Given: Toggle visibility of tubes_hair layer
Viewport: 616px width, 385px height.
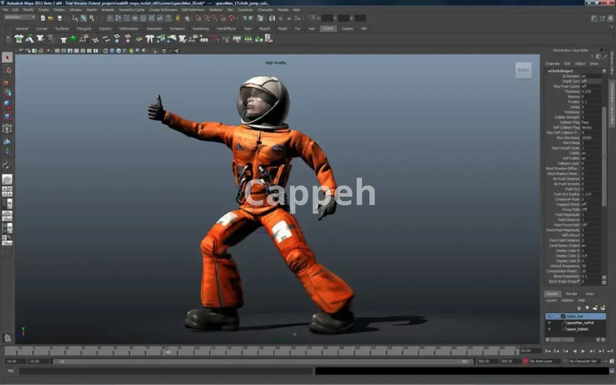Looking at the screenshot, I should (x=549, y=316).
